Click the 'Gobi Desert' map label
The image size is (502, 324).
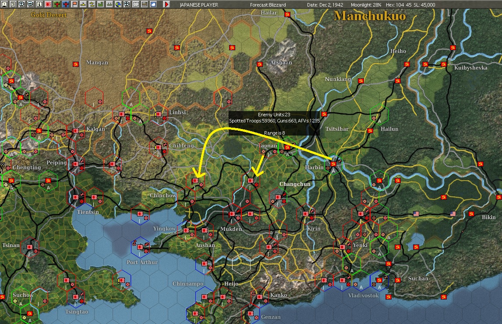point(49,15)
